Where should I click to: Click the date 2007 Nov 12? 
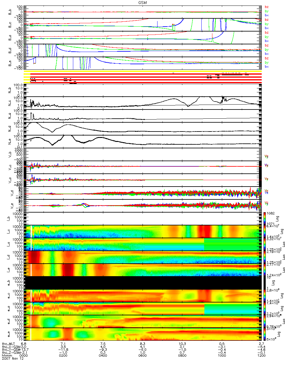pos(13,359)
